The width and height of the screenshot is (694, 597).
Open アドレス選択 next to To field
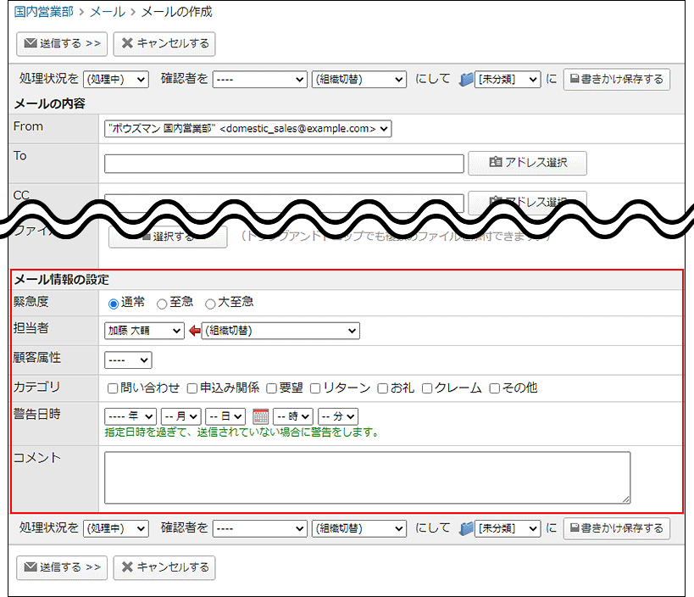(x=527, y=163)
